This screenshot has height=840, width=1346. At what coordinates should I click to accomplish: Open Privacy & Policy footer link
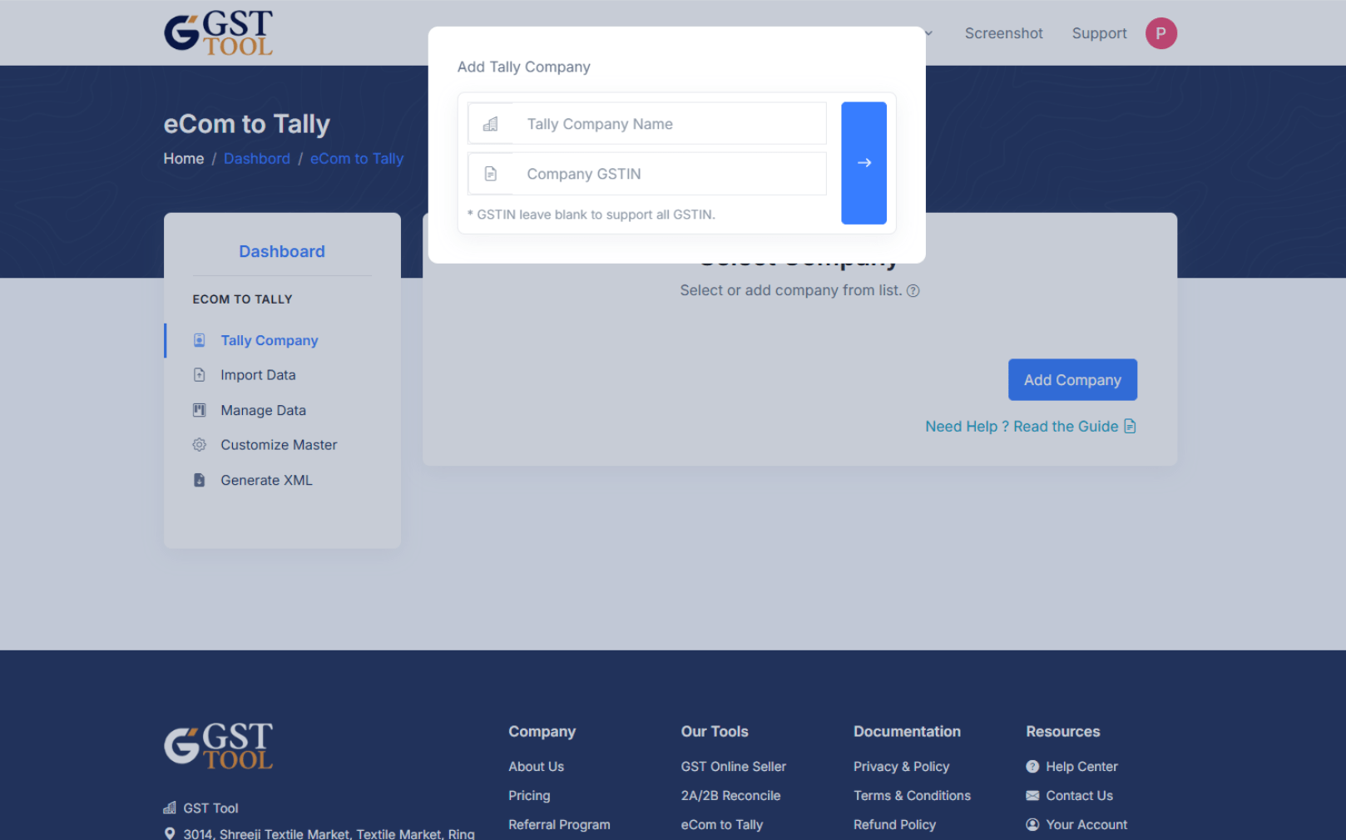tap(901, 767)
